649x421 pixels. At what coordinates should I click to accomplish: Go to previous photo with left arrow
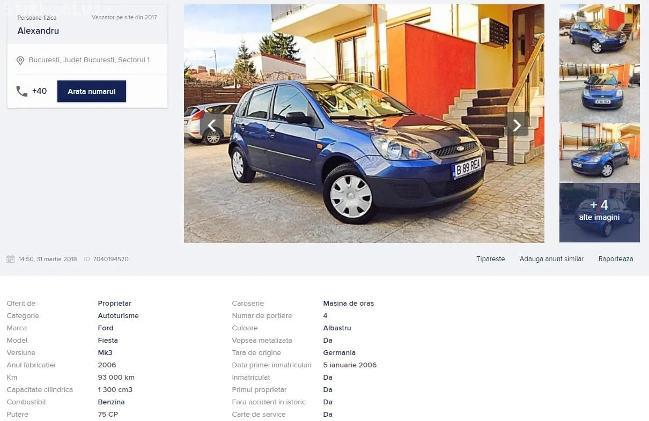212,125
